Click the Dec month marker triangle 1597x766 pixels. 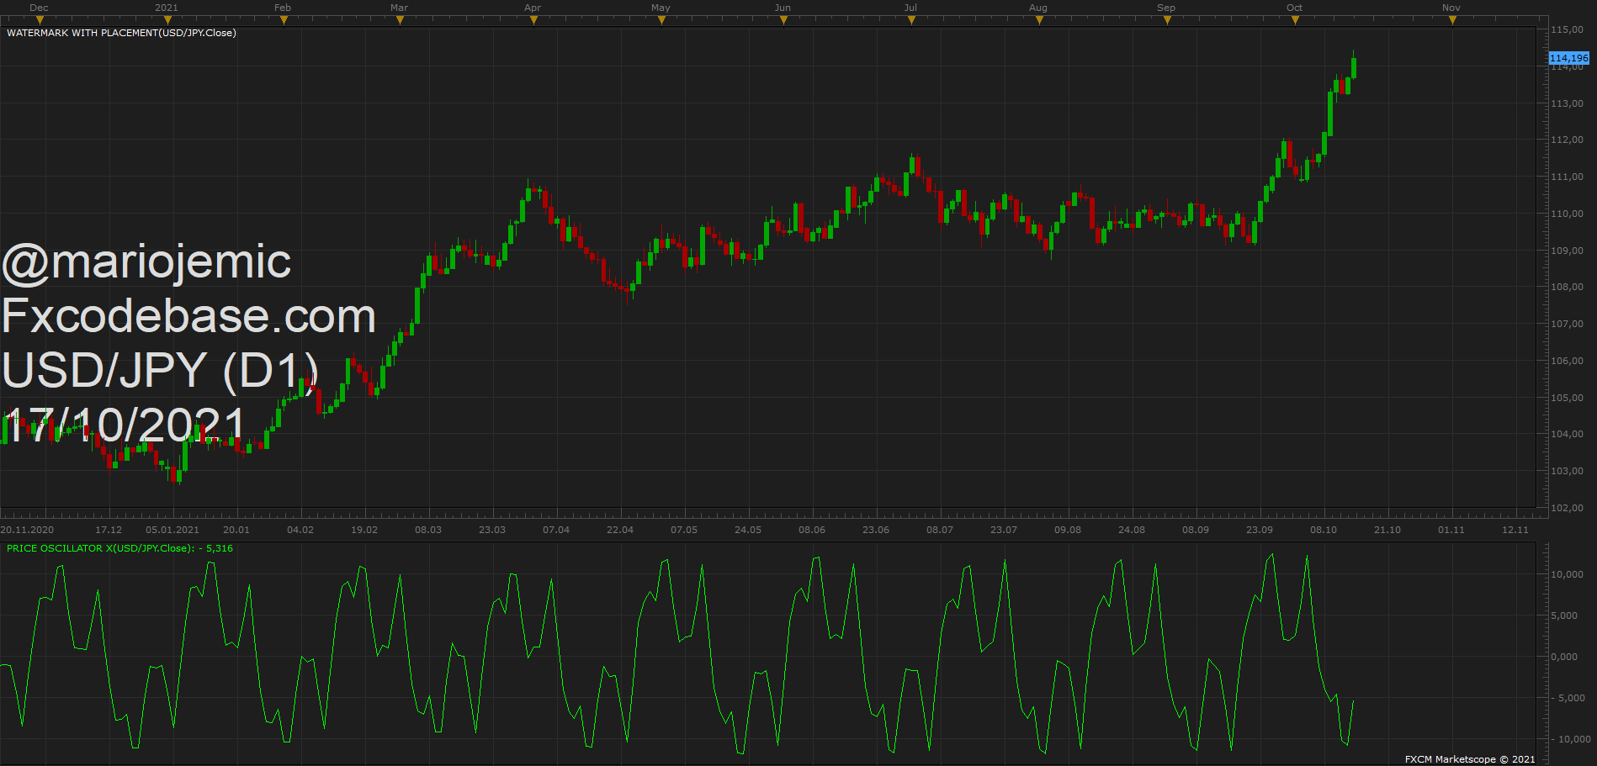click(40, 20)
